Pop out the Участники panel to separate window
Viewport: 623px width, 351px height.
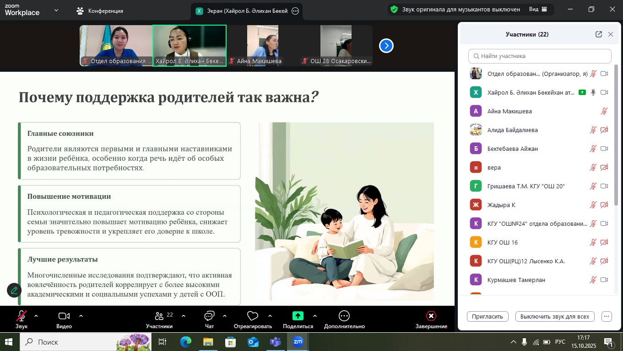[x=599, y=34]
